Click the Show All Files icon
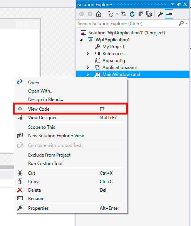This screenshot has height=226, width=191. 149,14
